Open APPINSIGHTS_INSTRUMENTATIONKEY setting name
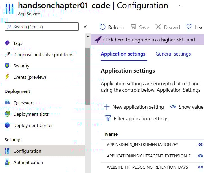The image size is (204, 173). coord(142,144)
